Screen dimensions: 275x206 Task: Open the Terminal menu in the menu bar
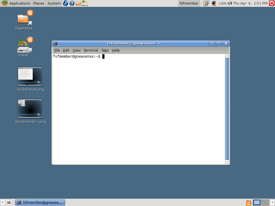click(91, 50)
